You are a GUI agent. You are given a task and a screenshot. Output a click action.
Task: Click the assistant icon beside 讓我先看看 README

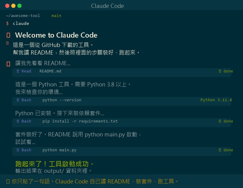(9, 64)
